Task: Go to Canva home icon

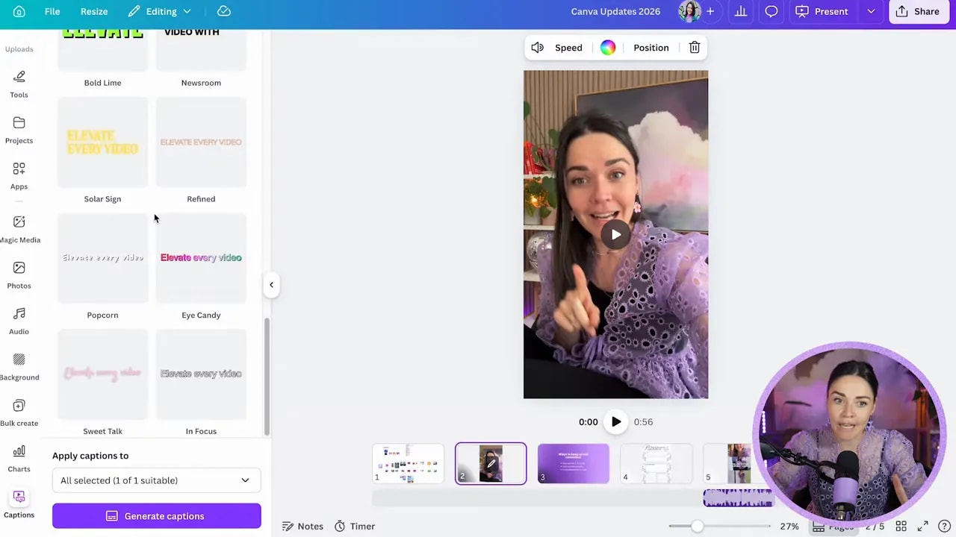Action: tap(19, 11)
